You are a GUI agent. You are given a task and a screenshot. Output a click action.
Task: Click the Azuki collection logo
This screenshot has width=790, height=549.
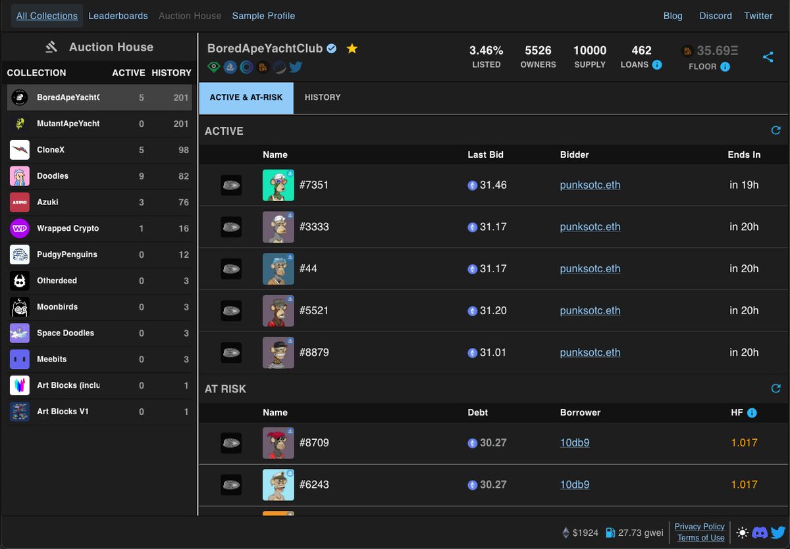click(x=20, y=202)
